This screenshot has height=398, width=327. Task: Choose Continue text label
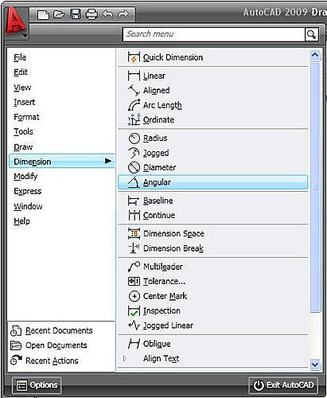point(159,215)
